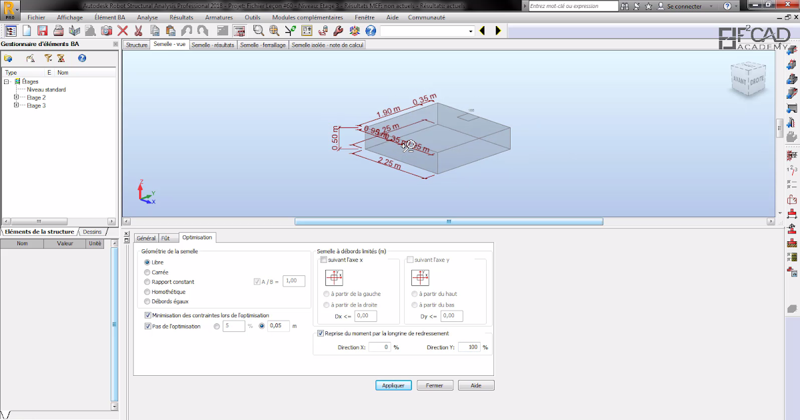Screen dimensions: 800x420
Task: Save the project using the floppy disk icon
Action: [41, 30]
